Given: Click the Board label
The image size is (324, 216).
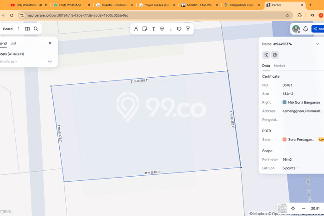Looking at the screenshot, I should coord(8,29).
